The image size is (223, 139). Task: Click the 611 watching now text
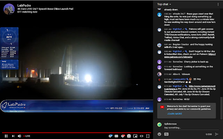[27, 12]
